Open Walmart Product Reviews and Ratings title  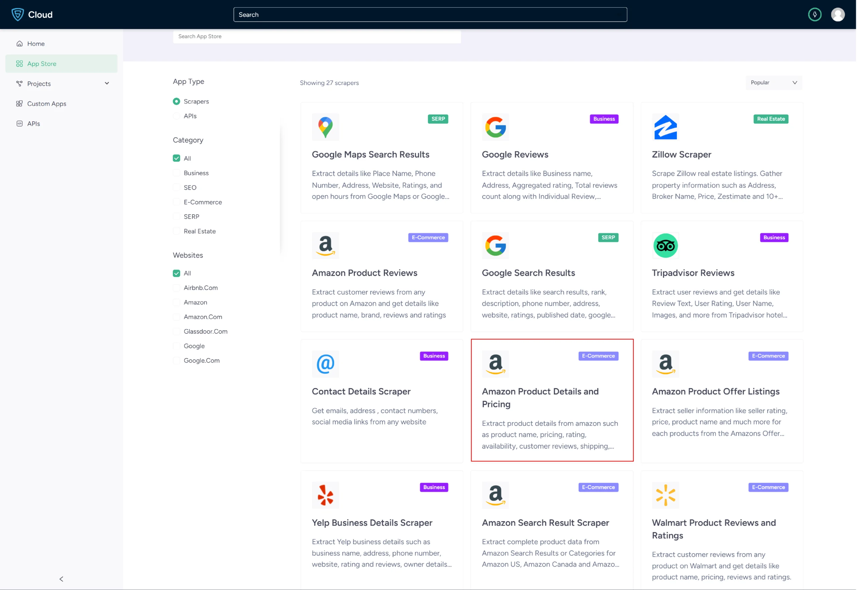pos(713,529)
